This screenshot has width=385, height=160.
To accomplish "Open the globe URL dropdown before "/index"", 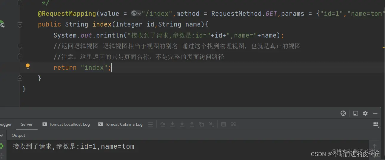I will 136,13.
